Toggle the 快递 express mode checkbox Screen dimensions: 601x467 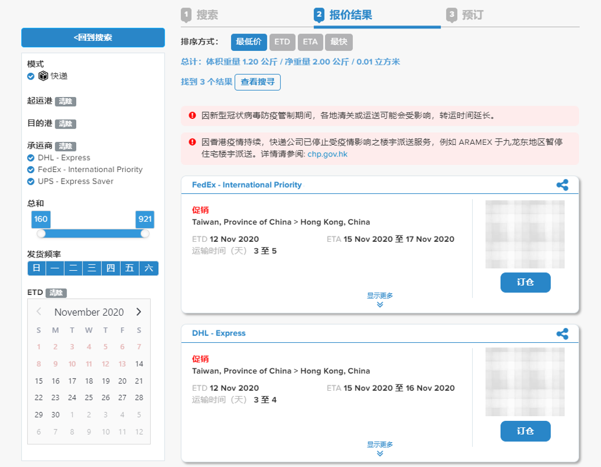point(31,76)
